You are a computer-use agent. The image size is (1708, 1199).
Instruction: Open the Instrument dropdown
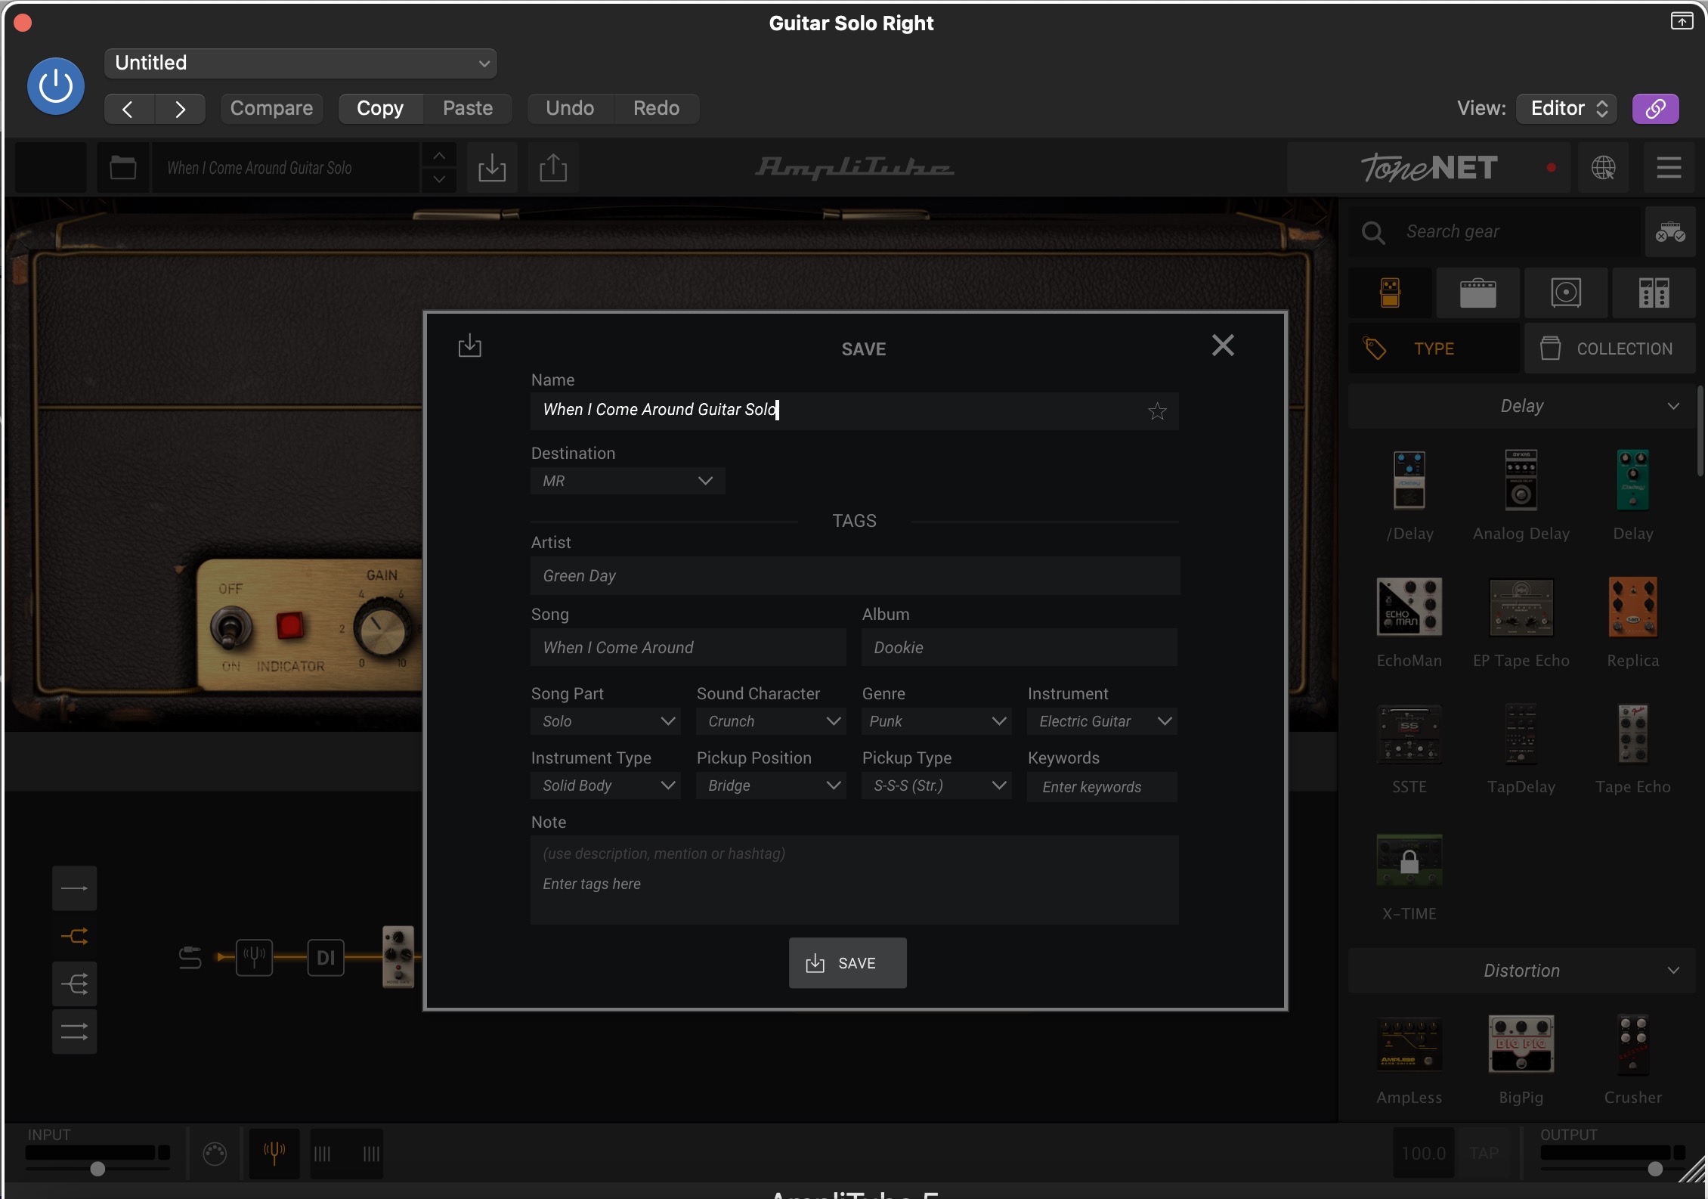tap(1102, 721)
